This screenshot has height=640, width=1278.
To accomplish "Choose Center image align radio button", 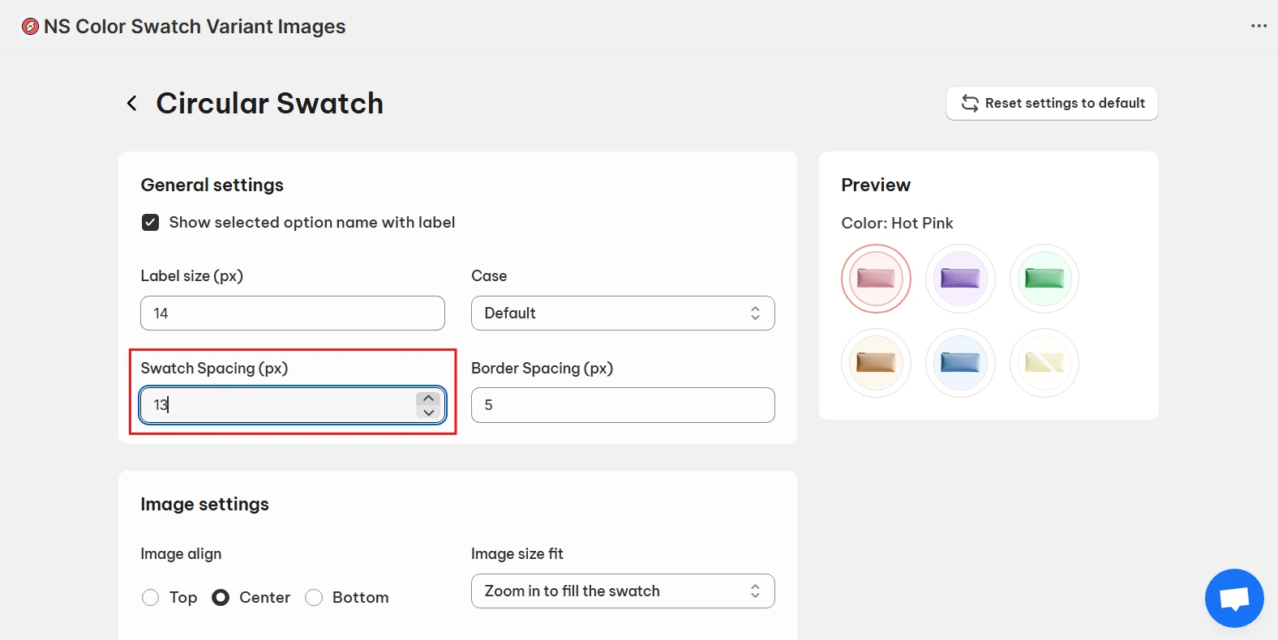I will [221, 598].
